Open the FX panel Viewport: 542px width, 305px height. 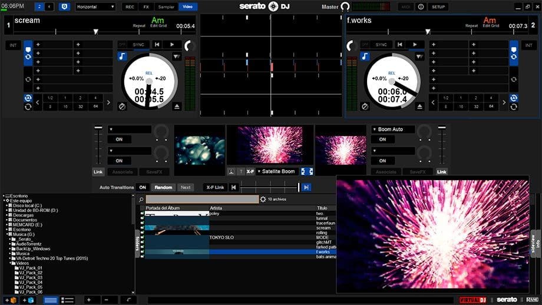(x=146, y=6)
